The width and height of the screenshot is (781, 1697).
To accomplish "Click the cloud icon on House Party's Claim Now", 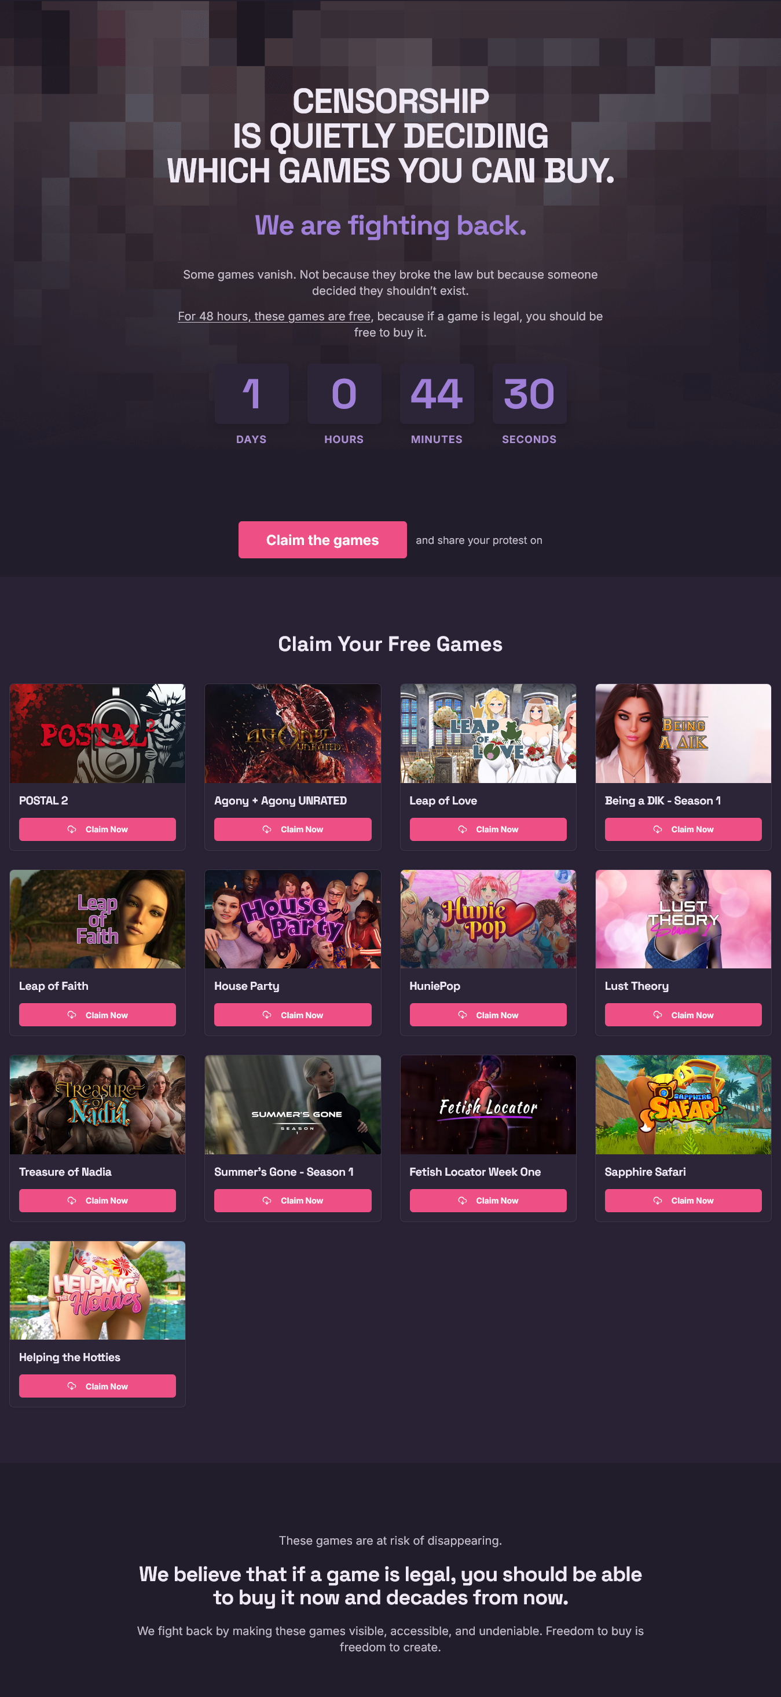I will click(x=267, y=1015).
